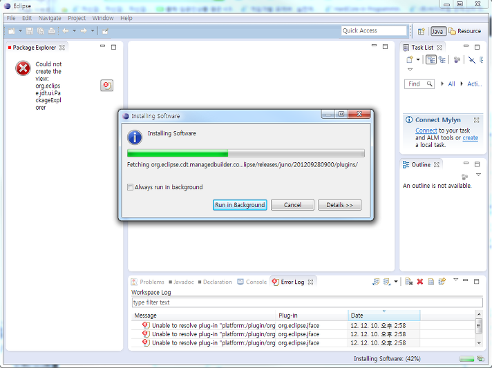The image size is (492, 368).
Task: Maximize the editor area
Action: [x=385, y=47]
